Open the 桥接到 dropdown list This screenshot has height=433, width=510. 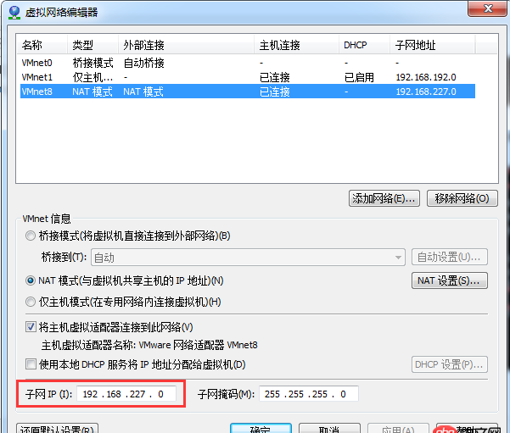tap(248, 258)
